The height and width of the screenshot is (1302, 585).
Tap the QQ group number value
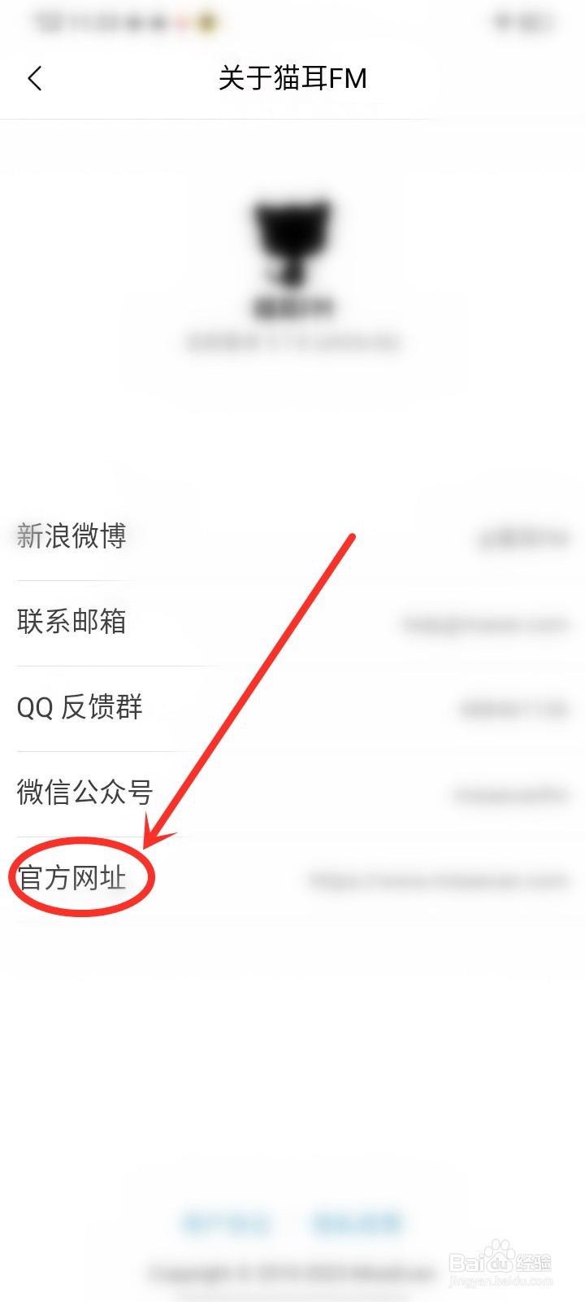click(513, 709)
